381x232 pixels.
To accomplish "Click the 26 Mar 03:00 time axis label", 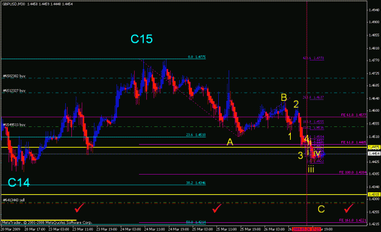I will pos(274,230).
